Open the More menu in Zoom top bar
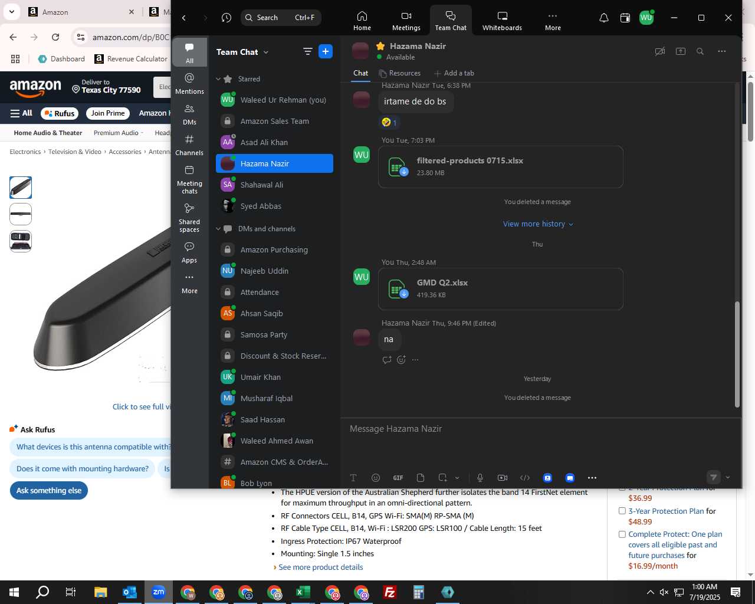This screenshot has height=604, width=755. [553, 21]
